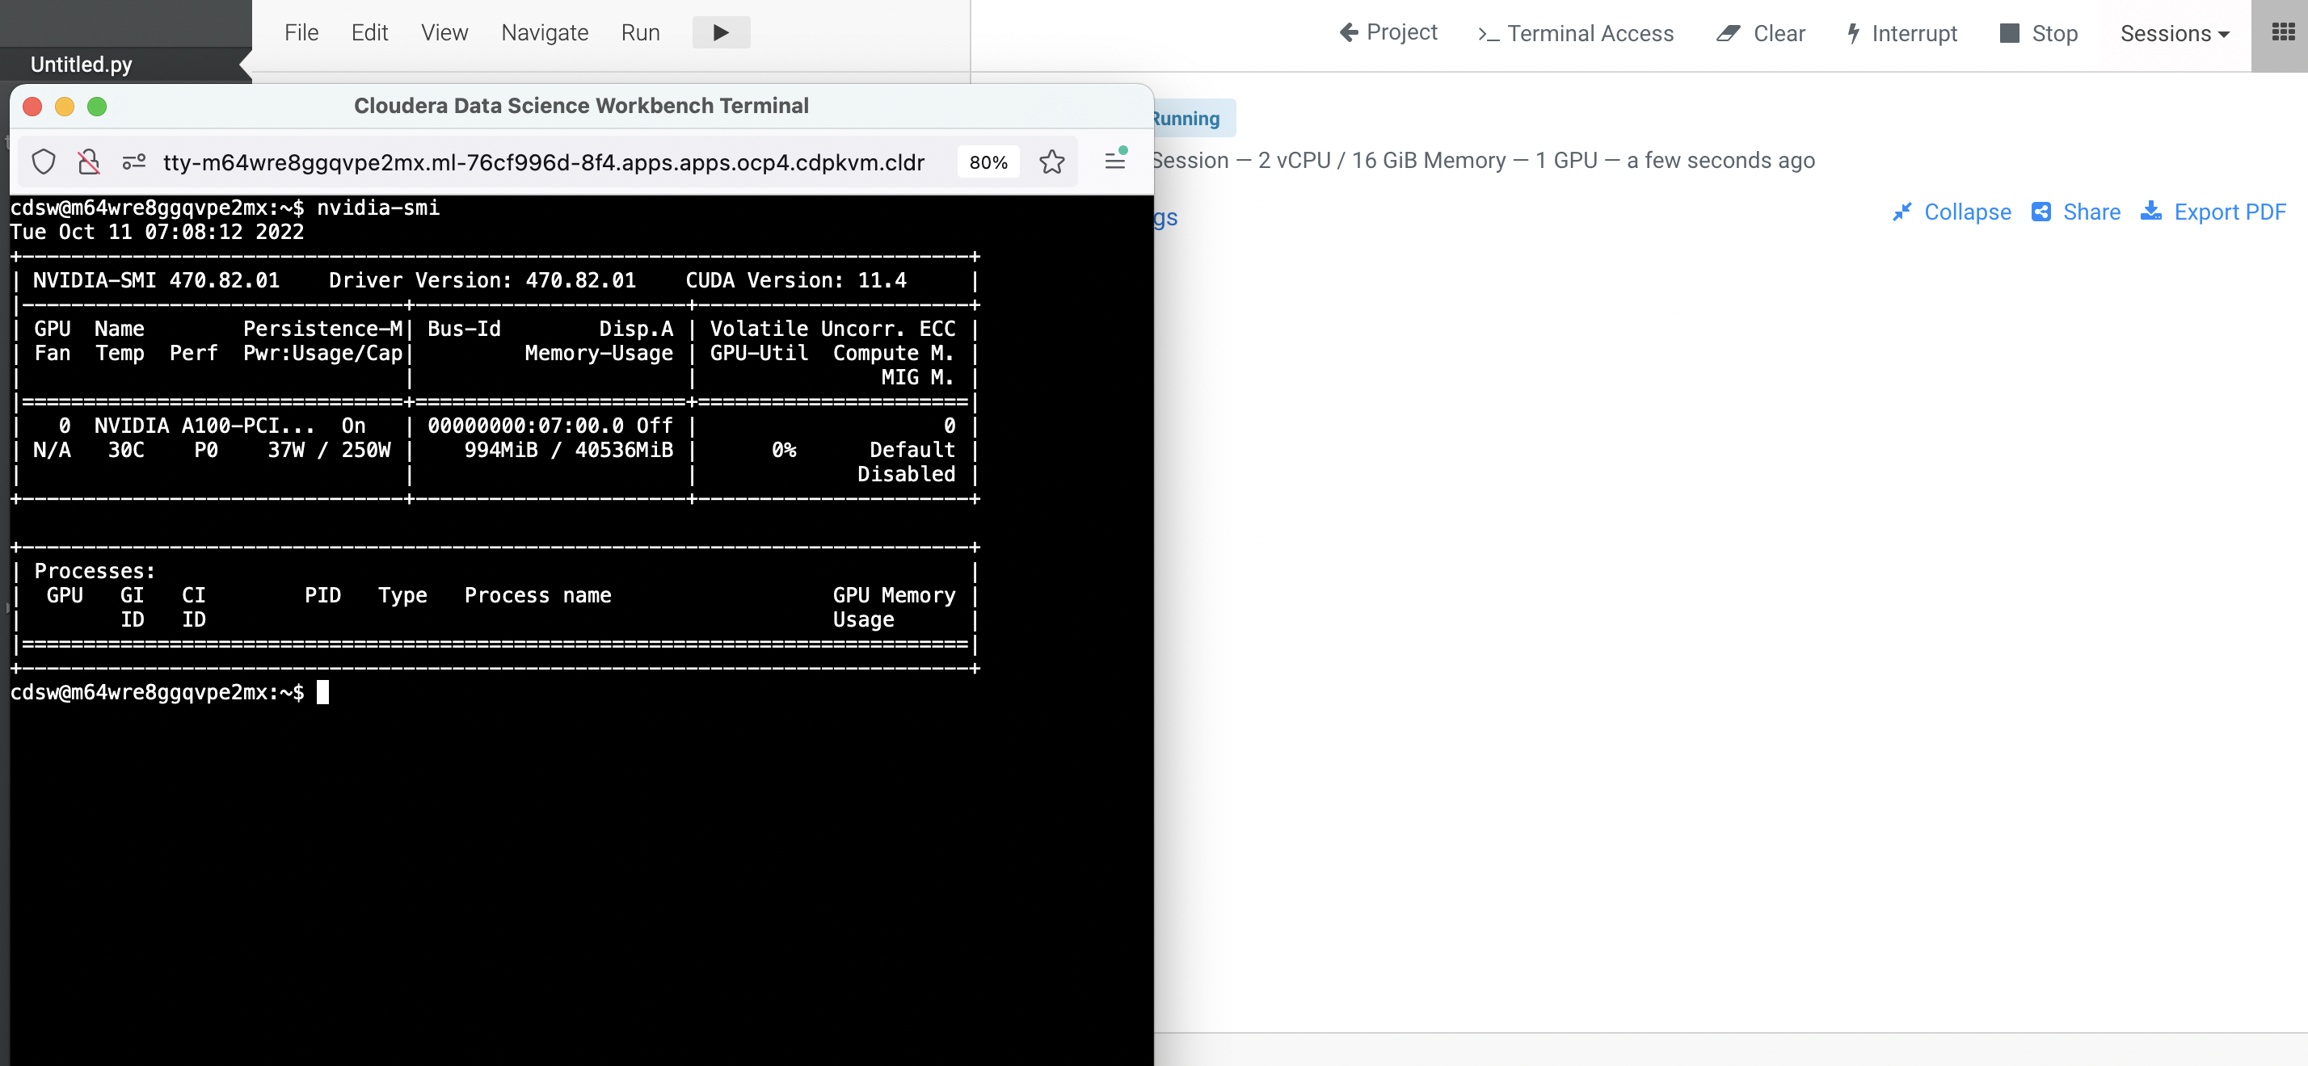2308x1066 pixels.
Task: Open site permissions icon in address bar
Action: point(133,162)
